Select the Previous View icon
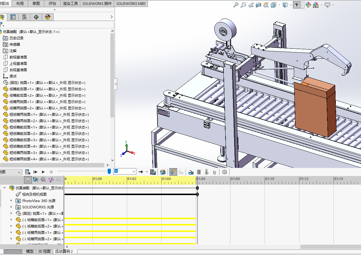 point(251,5)
